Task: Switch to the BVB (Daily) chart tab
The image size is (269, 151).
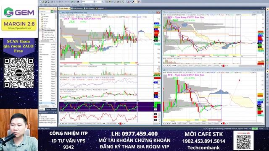Action: 64,8
